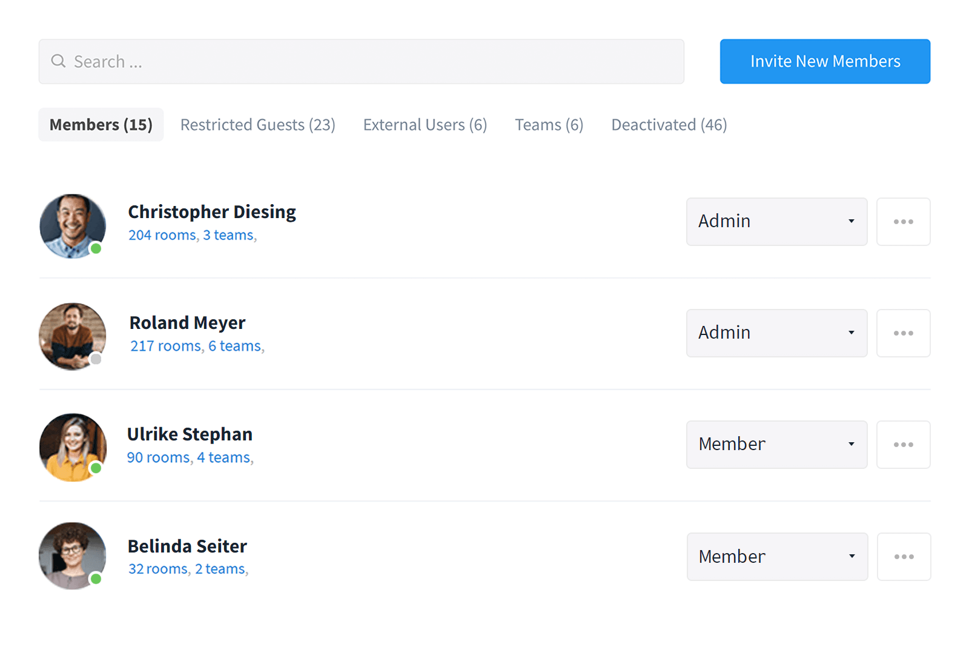Click Roland Meyer's avatar photo

pos(73,336)
